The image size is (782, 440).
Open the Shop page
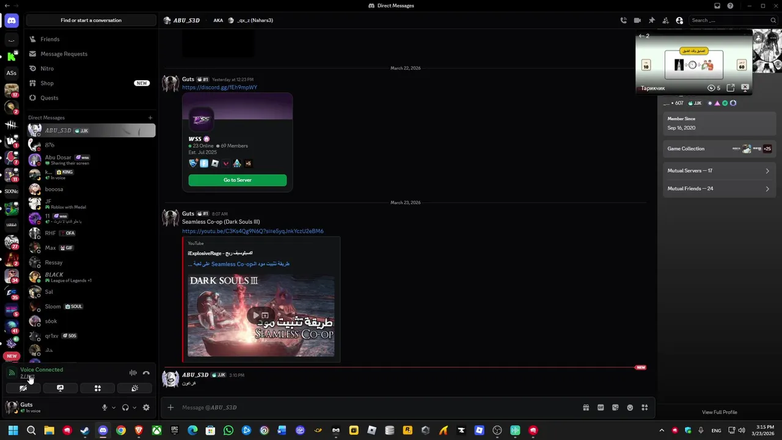[x=90, y=83]
